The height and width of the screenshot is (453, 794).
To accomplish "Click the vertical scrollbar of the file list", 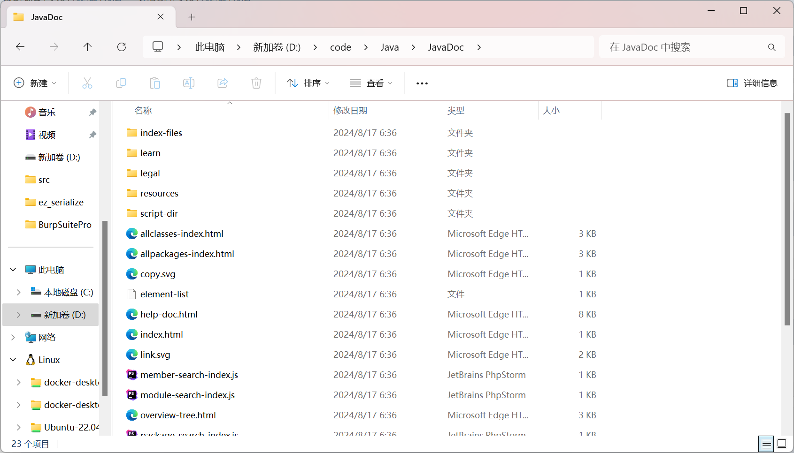I will 787,219.
